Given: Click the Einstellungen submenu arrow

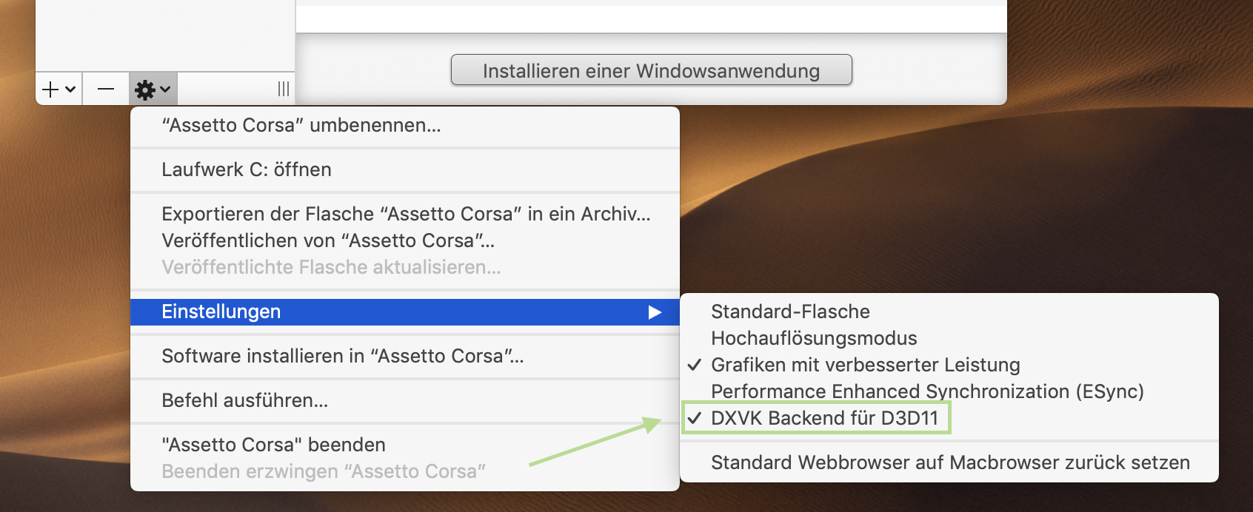Looking at the screenshot, I should 655,312.
